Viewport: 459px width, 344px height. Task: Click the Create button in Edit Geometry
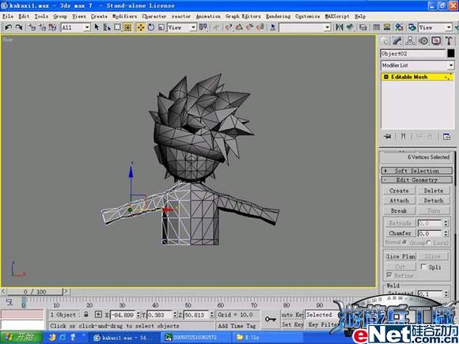click(399, 191)
